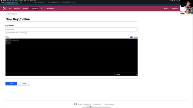Click the bottom video call participant thumbnail
The height and width of the screenshot is (108, 193).
(x=186, y=11)
